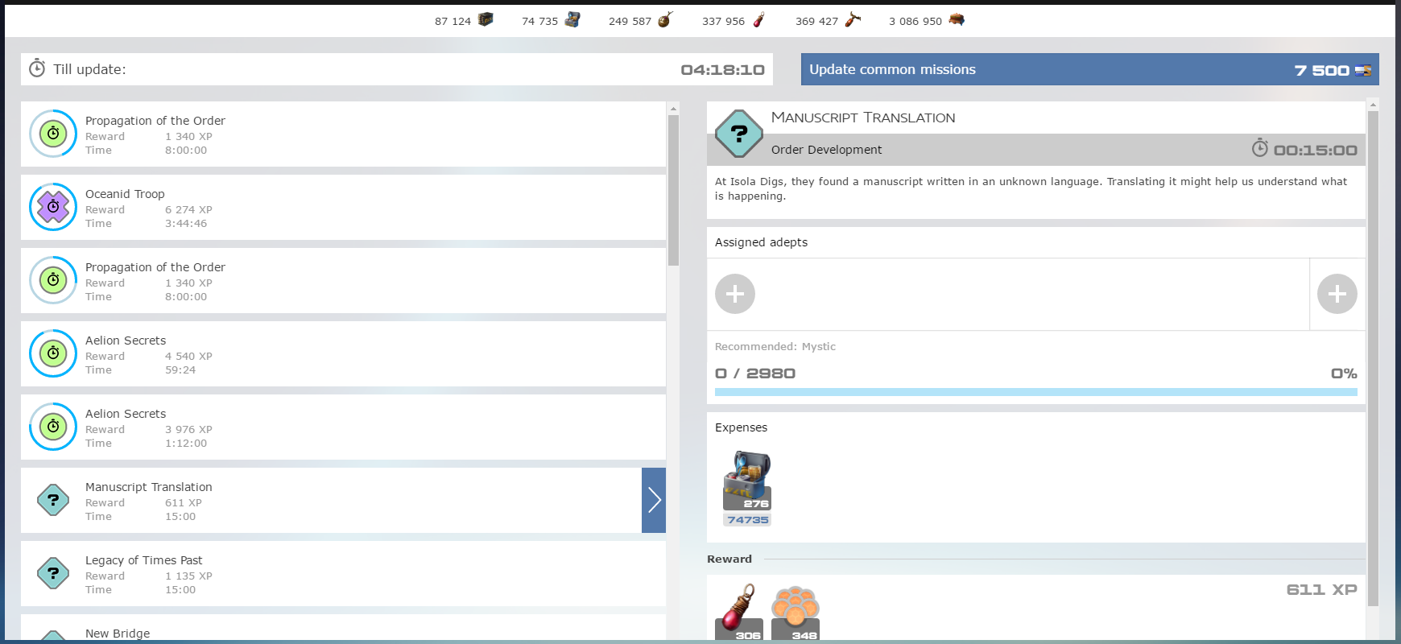Click question mark icon of Legacy of Times Past
The height and width of the screenshot is (644, 1401).
(x=53, y=573)
